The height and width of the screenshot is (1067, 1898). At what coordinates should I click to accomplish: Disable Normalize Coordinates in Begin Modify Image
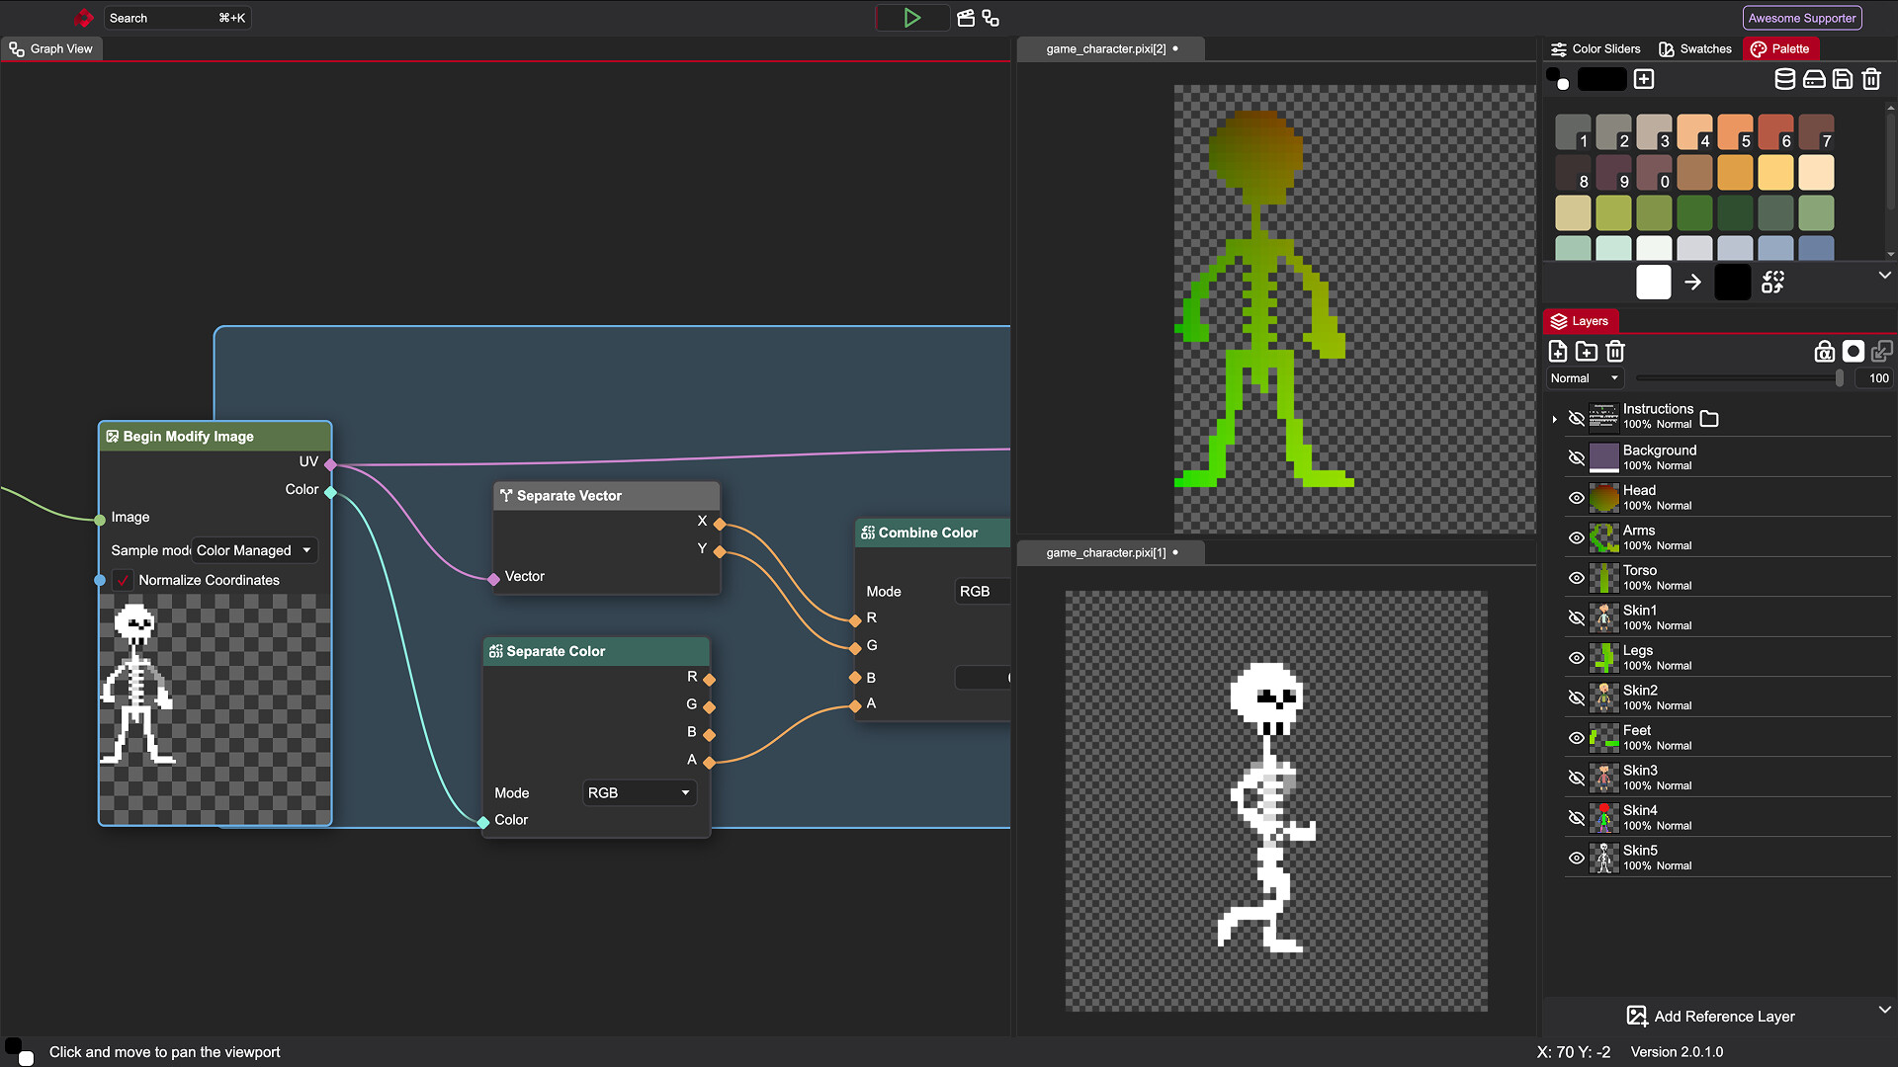(123, 580)
